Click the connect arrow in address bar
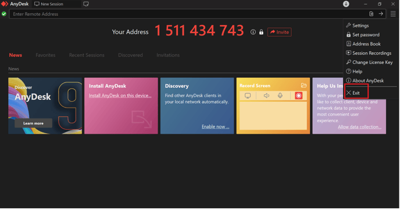The width and height of the screenshot is (400, 211). pos(381,14)
